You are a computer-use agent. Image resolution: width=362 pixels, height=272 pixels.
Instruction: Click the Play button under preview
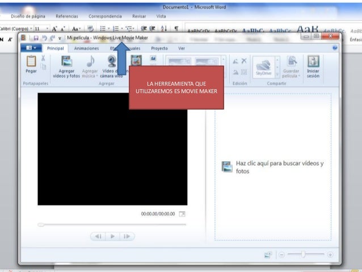pyautogui.click(x=112, y=236)
